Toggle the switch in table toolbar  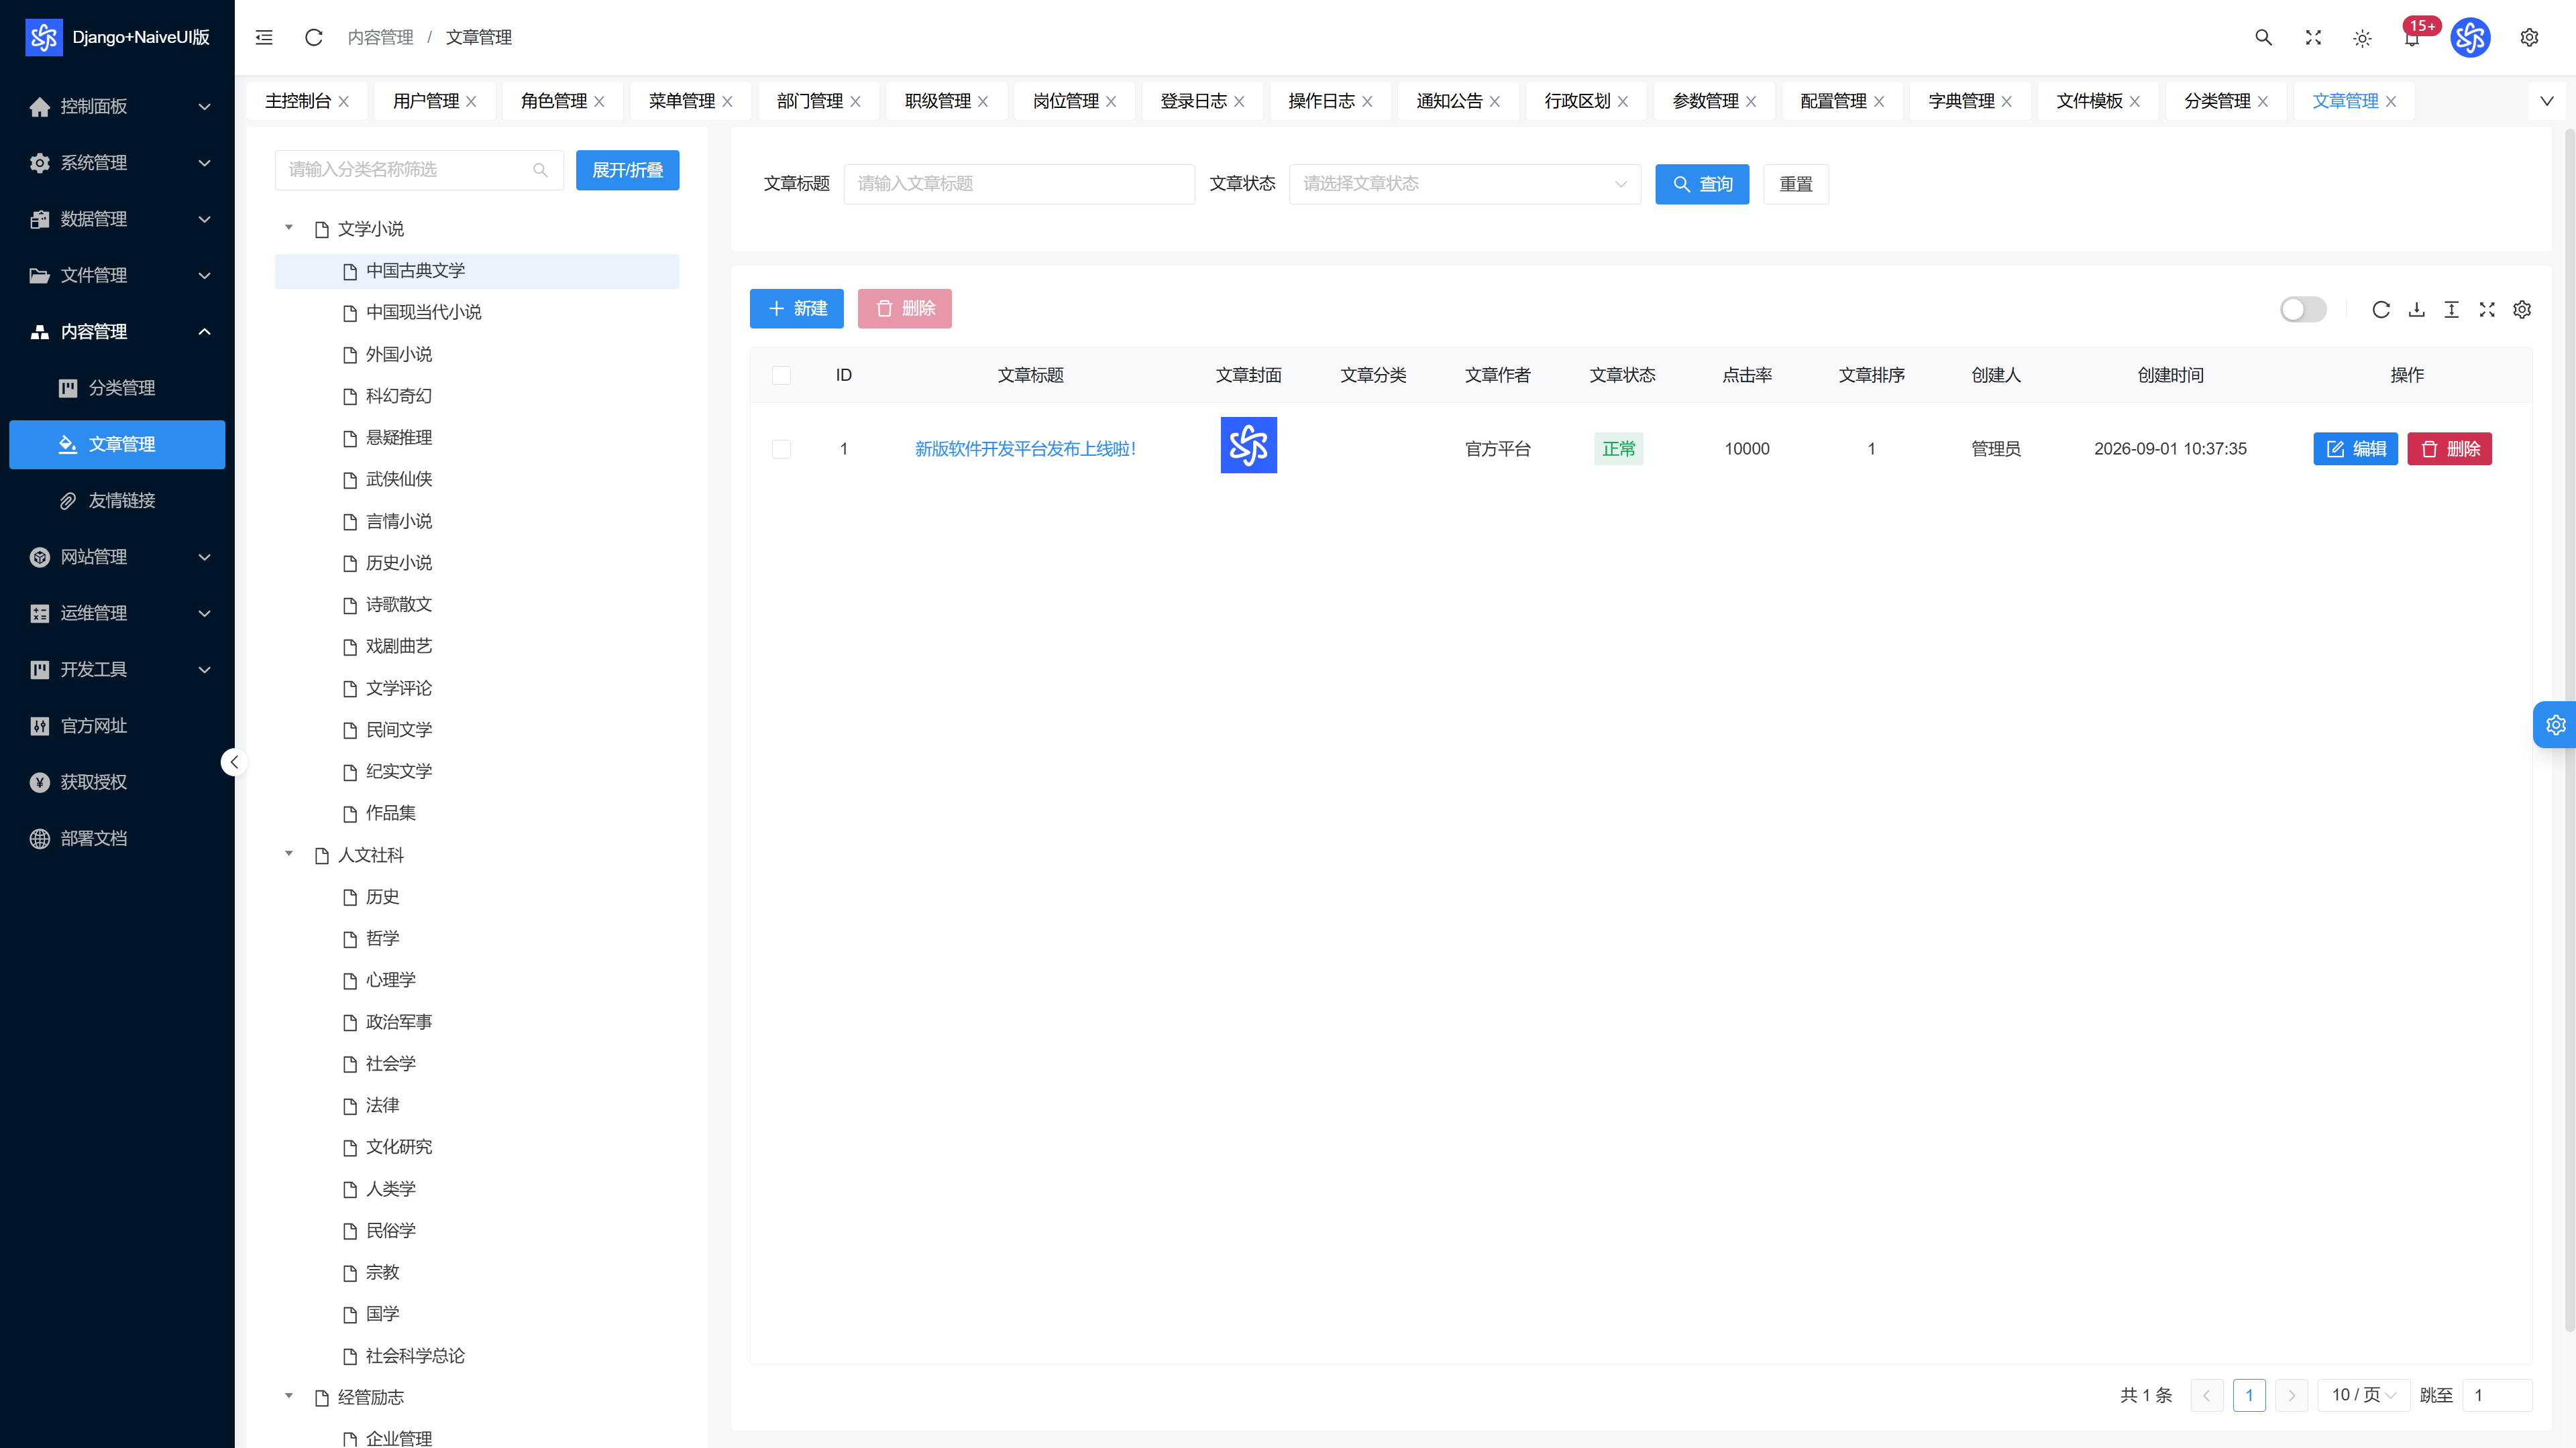(x=2303, y=310)
